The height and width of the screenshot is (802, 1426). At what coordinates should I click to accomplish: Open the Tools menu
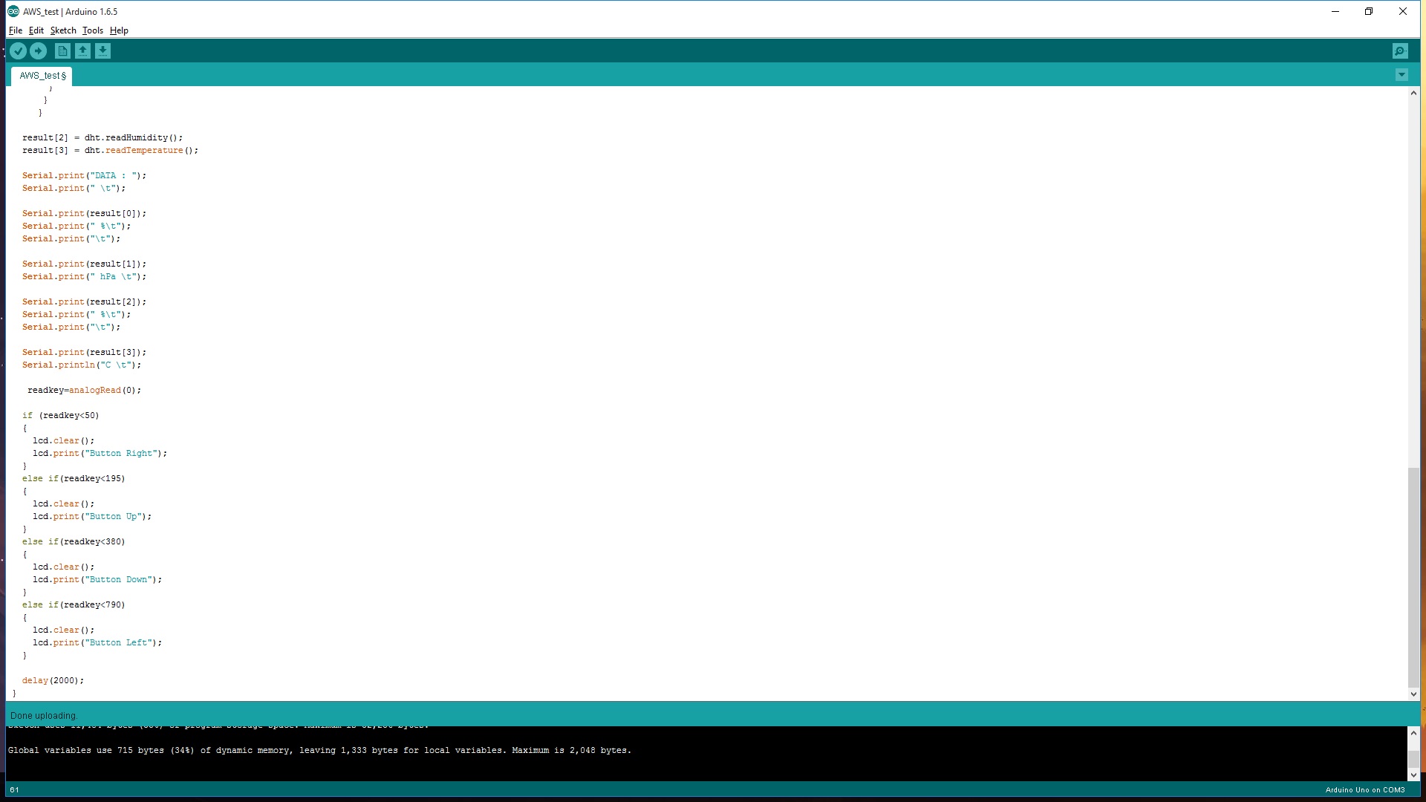(x=93, y=30)
